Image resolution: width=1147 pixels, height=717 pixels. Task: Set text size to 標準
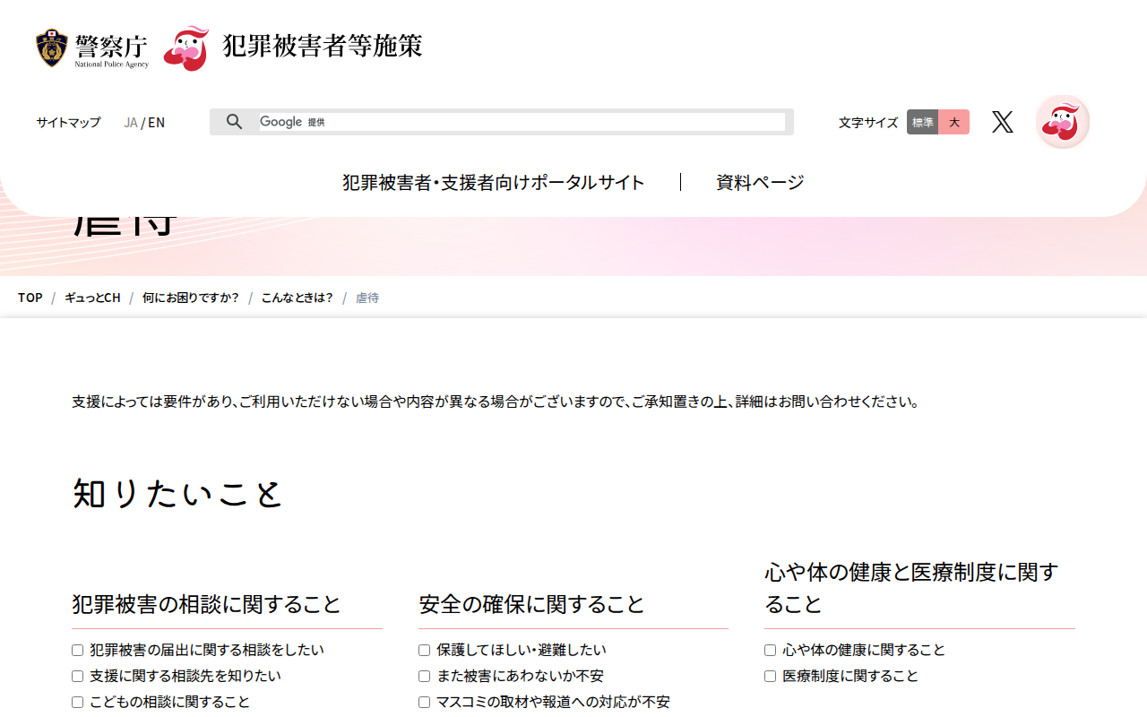pos(923,122)
